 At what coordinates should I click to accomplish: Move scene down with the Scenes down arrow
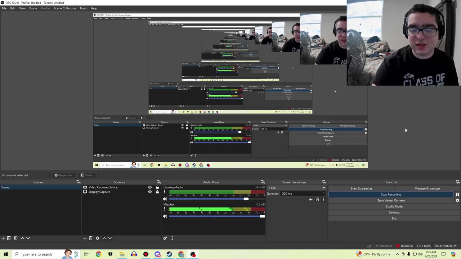[x=28, y=238]
